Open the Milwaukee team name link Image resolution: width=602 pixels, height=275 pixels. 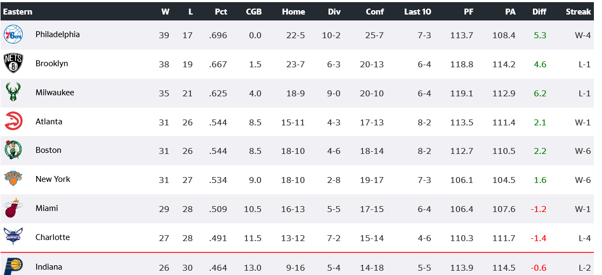point(54,93)
